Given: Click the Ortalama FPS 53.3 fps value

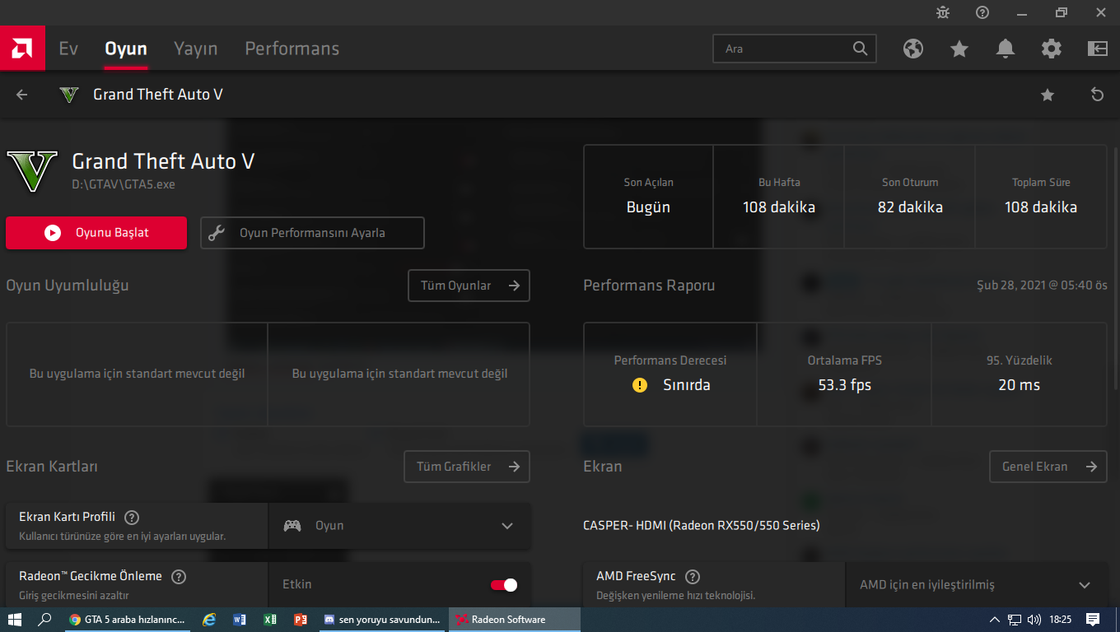Looking at the screenshot, I should tap(845, 385).
